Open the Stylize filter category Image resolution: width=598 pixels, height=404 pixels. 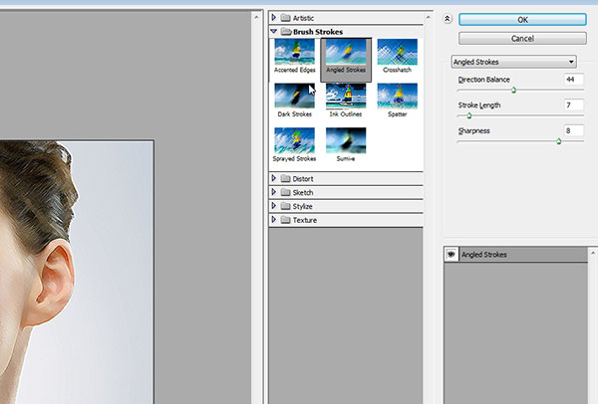pyautogui.click(x=297, y=206)
